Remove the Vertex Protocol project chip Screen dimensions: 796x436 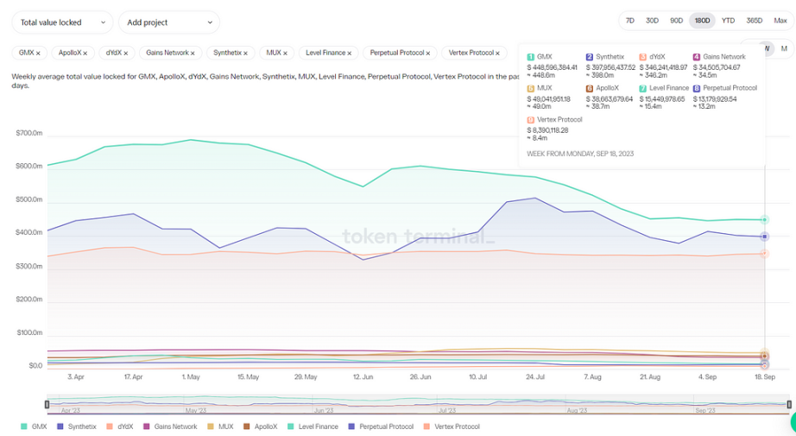pos(497,54)
